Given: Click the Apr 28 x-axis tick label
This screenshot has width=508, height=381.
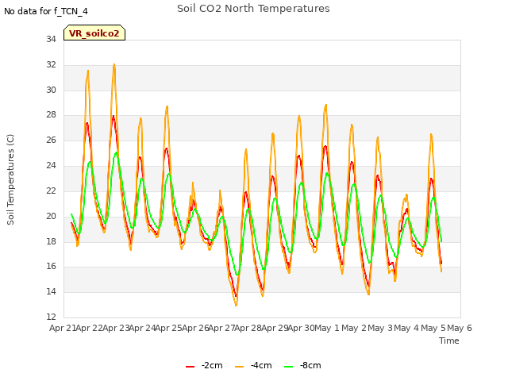Looking at the screenshot, I should point(248,328).
